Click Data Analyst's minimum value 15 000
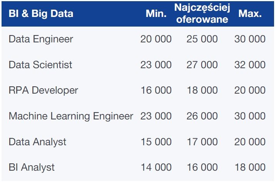This screenshot has height=183, width=276. pyautogui.click(x=156, y=141)
